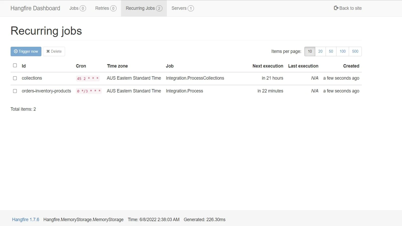
Task: Open the Retries tab
Action: (x=106, y=8)
